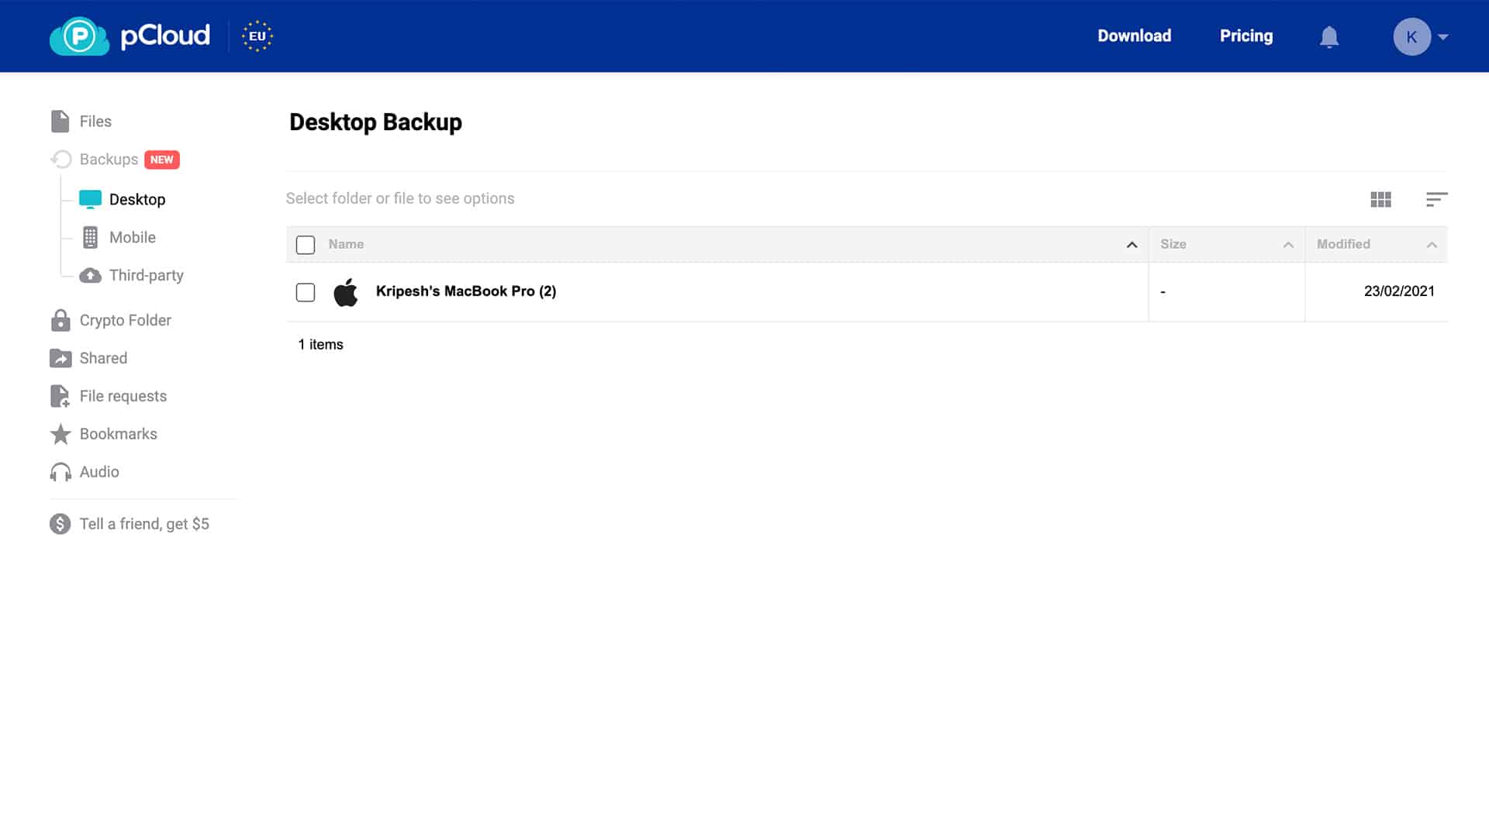Click the Backups refresh-arrow icon
1489x837 pixels.
coord(61,159)
